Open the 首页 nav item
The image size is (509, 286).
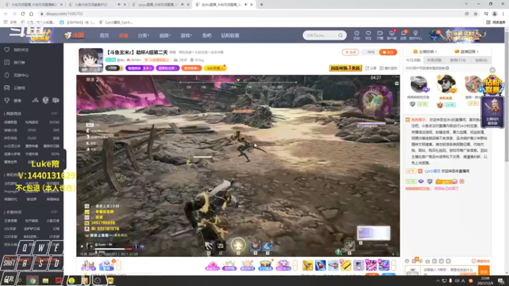point(104,36)
